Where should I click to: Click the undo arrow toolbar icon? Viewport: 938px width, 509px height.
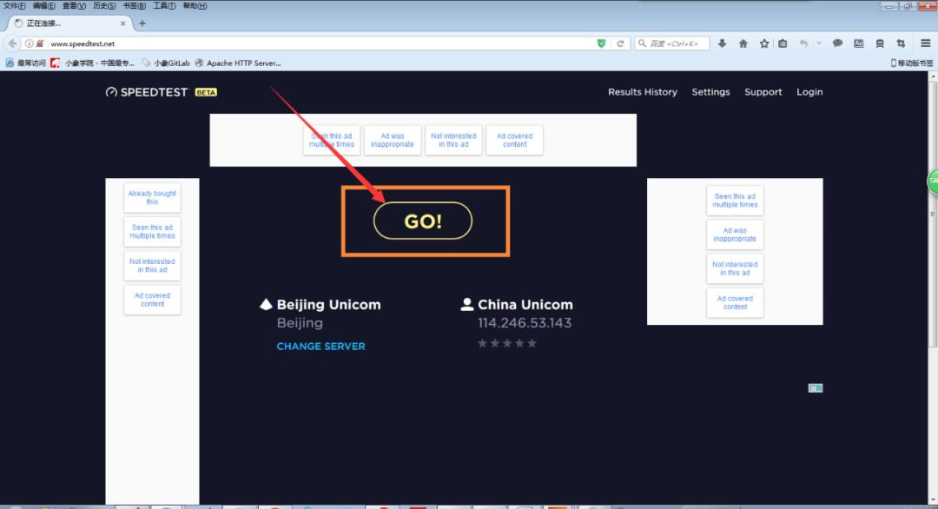point(803,43)
